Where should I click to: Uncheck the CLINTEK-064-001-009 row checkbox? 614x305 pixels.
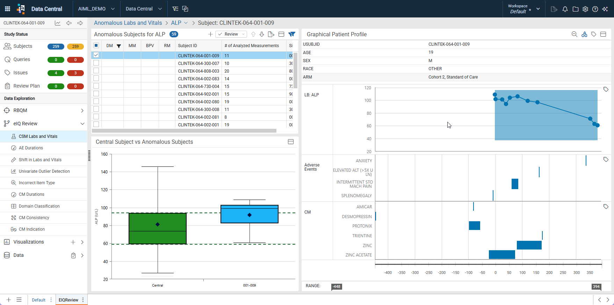click(x=96, y=55)
